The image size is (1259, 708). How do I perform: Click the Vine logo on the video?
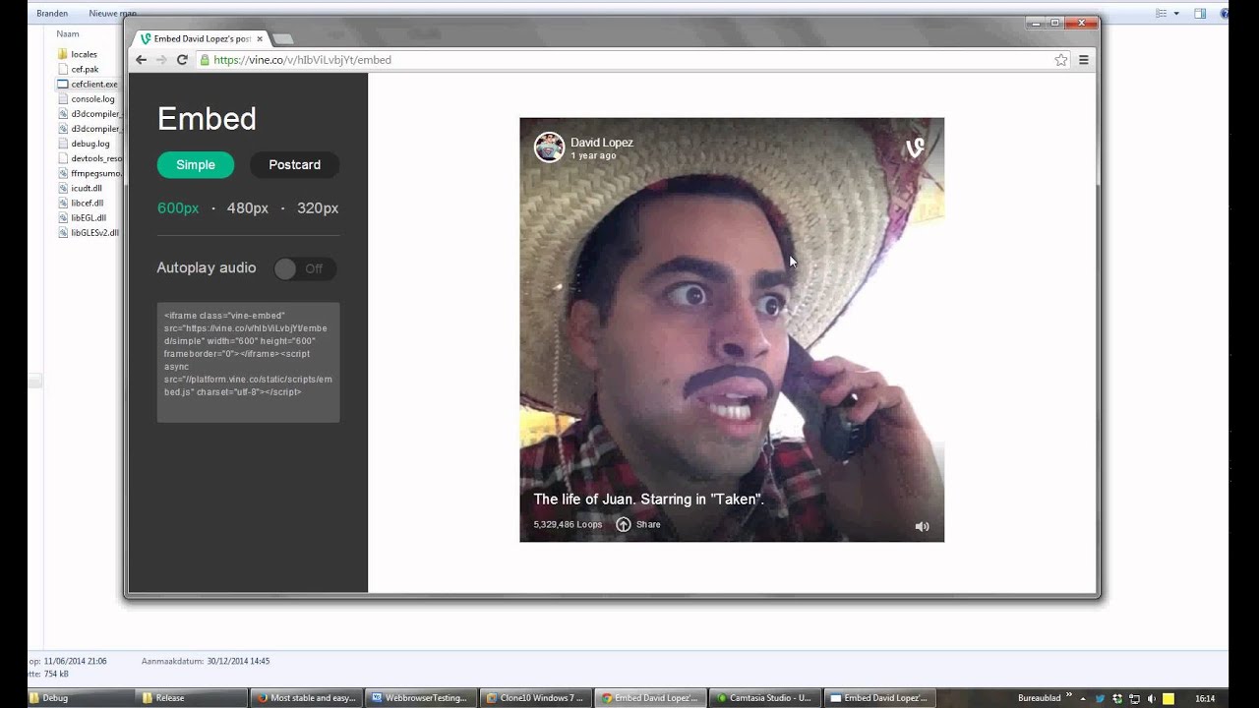915,147
